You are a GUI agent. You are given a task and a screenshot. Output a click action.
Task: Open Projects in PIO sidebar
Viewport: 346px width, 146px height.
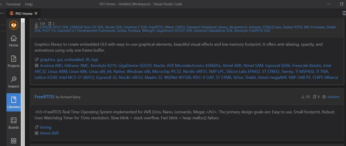[14, 62]
